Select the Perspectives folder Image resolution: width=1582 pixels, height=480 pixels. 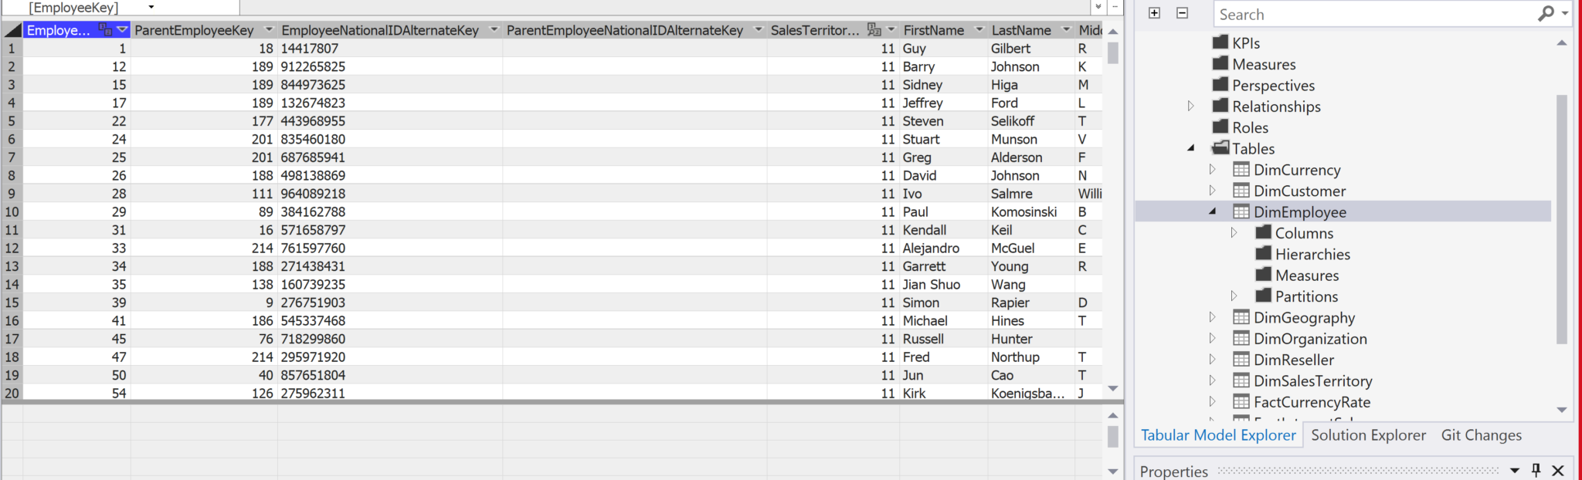[x=1272, y=86]
